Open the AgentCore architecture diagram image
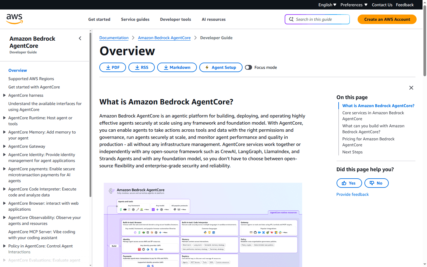 click(203, 225)
